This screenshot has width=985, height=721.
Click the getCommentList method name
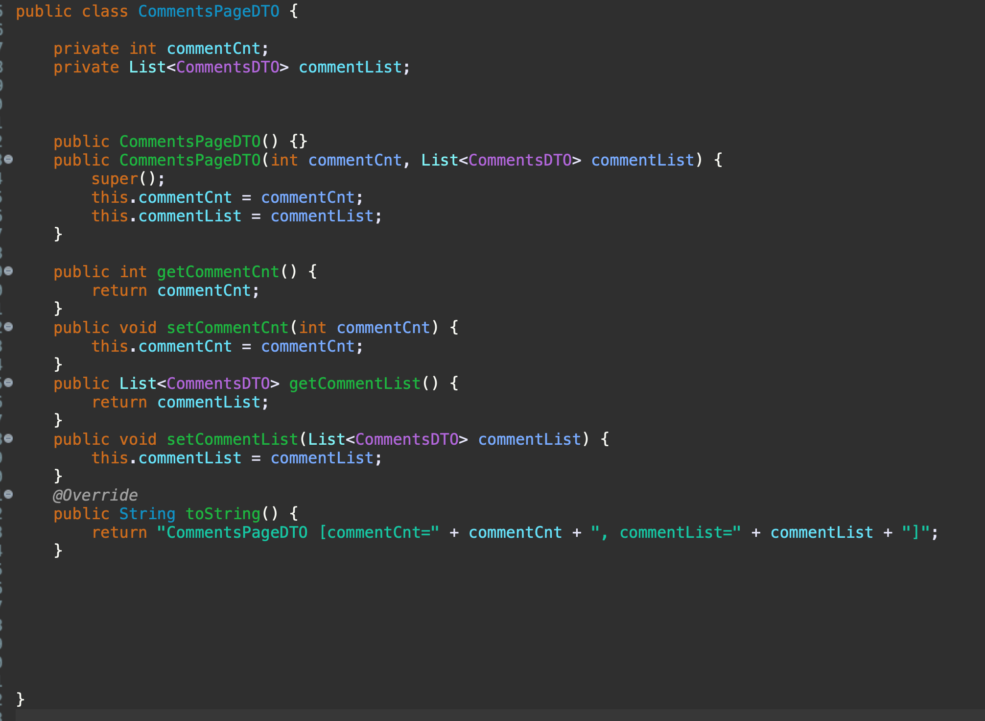coord(355,384)
